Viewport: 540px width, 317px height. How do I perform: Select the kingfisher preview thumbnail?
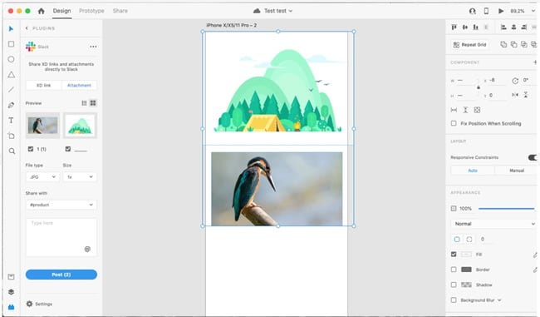42,125
